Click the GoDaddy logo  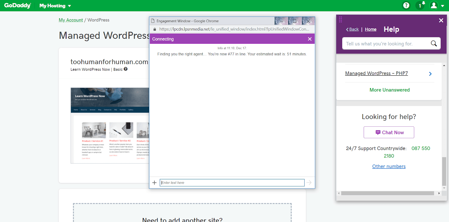(x=17, y=5)
